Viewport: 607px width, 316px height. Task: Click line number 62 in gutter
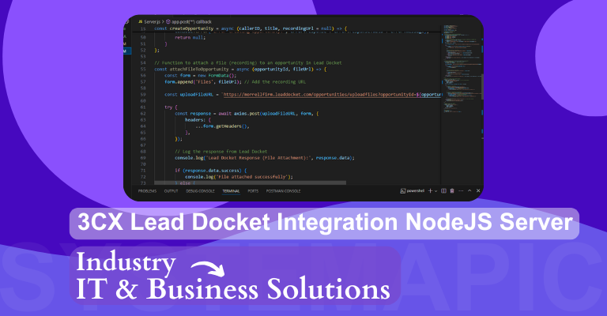coord(143,114)
